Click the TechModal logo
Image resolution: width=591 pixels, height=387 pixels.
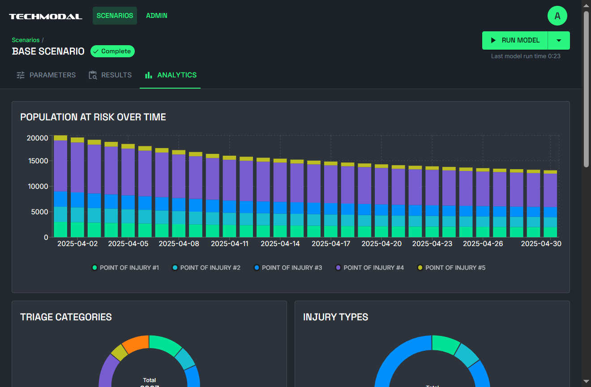[46, 16]
